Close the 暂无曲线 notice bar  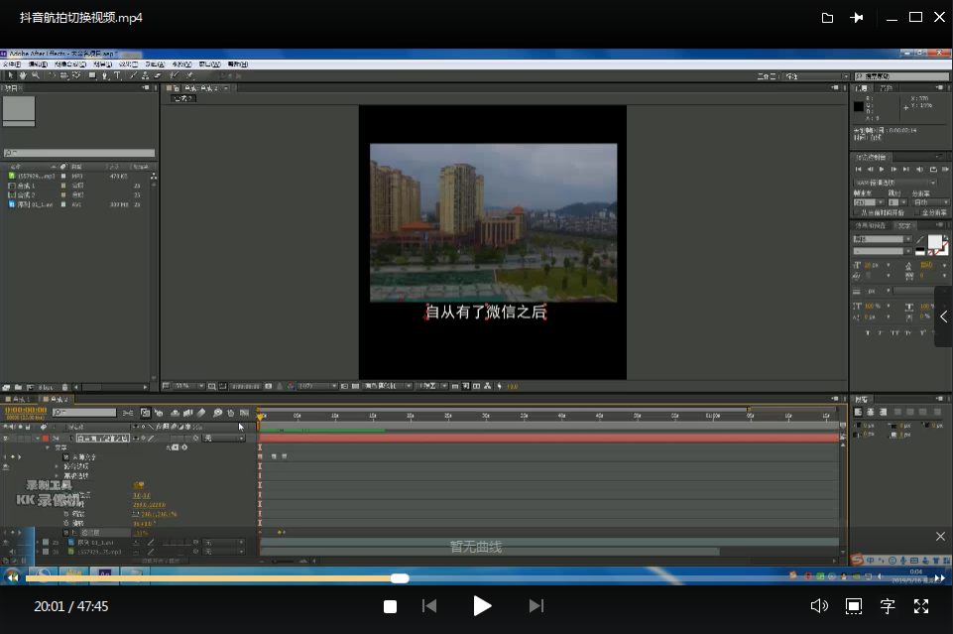click(940, 536)
